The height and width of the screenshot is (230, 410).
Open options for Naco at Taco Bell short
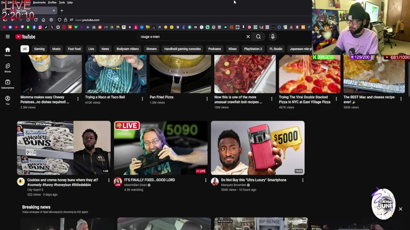pyautogui.click(x=143, y=99)
